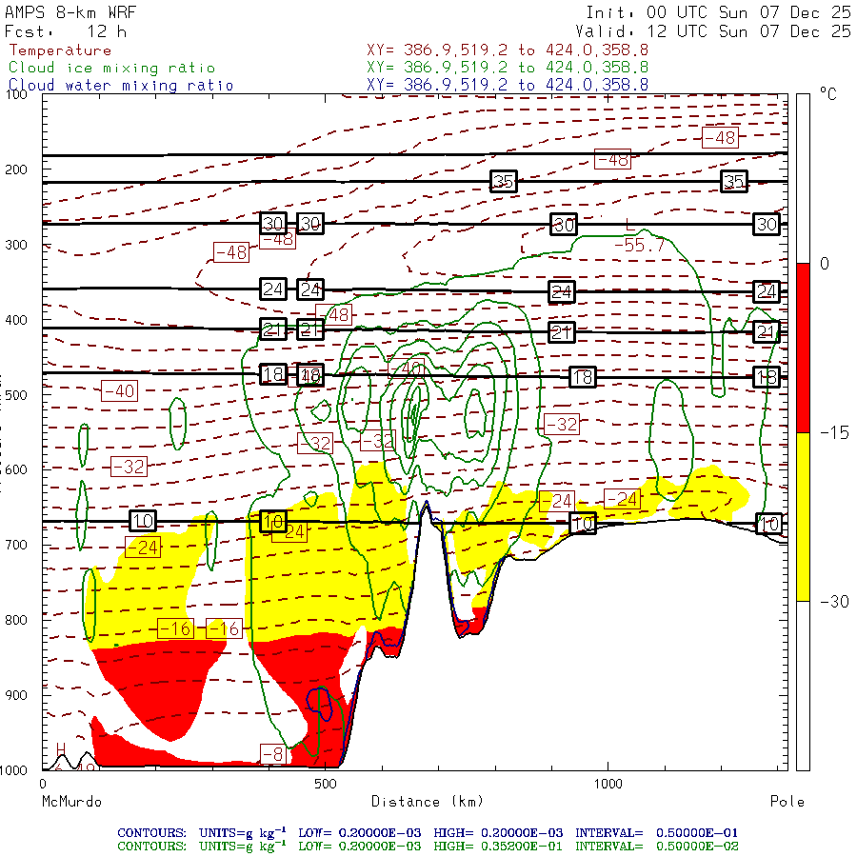
Task: Click the '-15' colorbar tick label
Action: point(834,433)
